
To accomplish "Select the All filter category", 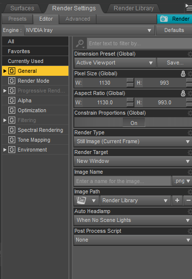I will (35, 41).
